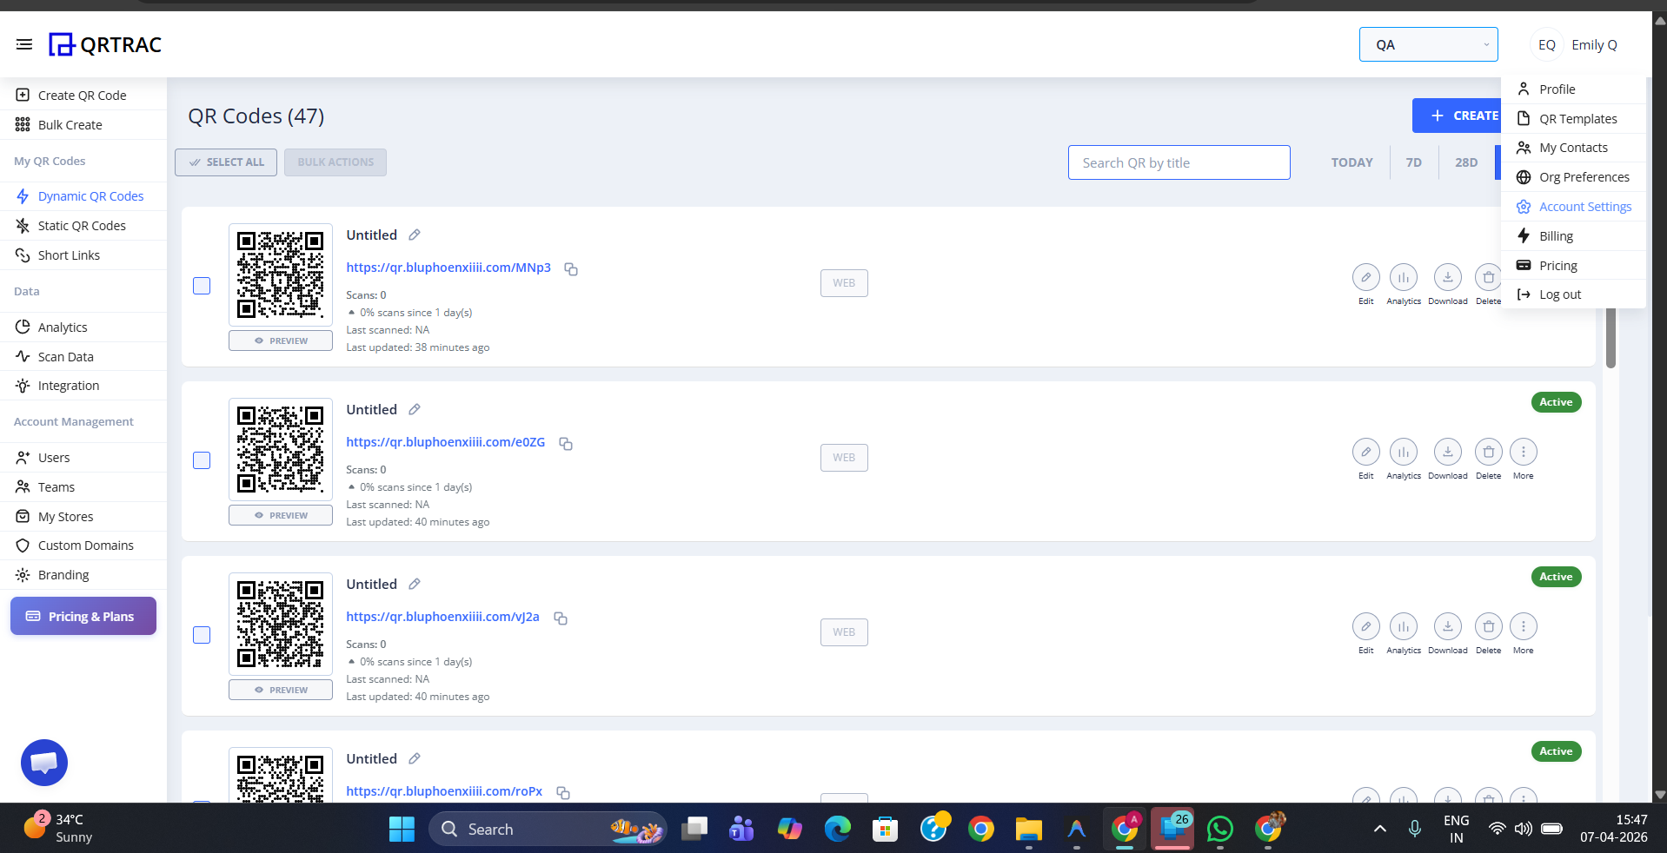Open the QA environment dropdown
This screenshot has height=853, width=1667.
1428,44
